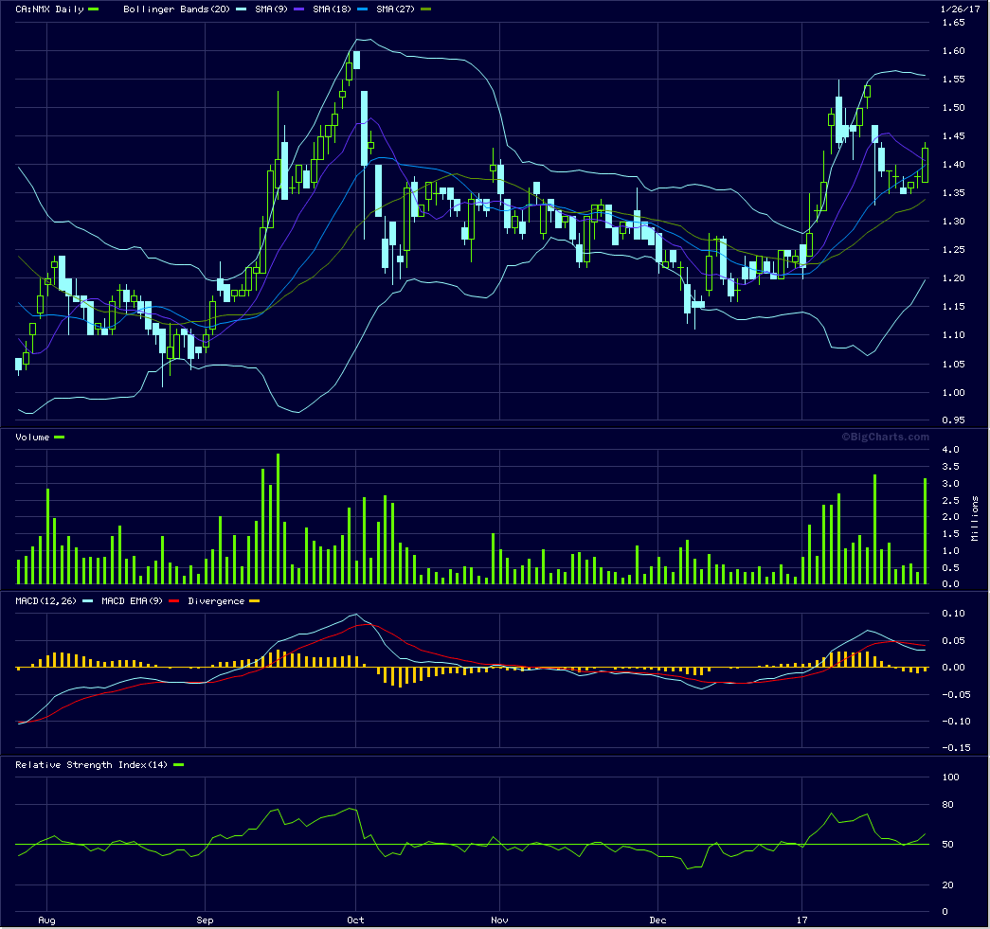Click the 80 RSI axis value

point(947,805)
